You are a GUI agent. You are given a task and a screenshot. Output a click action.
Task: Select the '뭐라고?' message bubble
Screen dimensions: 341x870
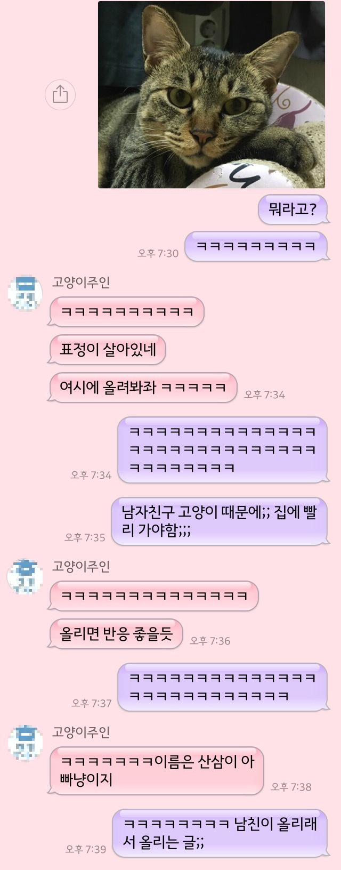(x=293, y=210)
